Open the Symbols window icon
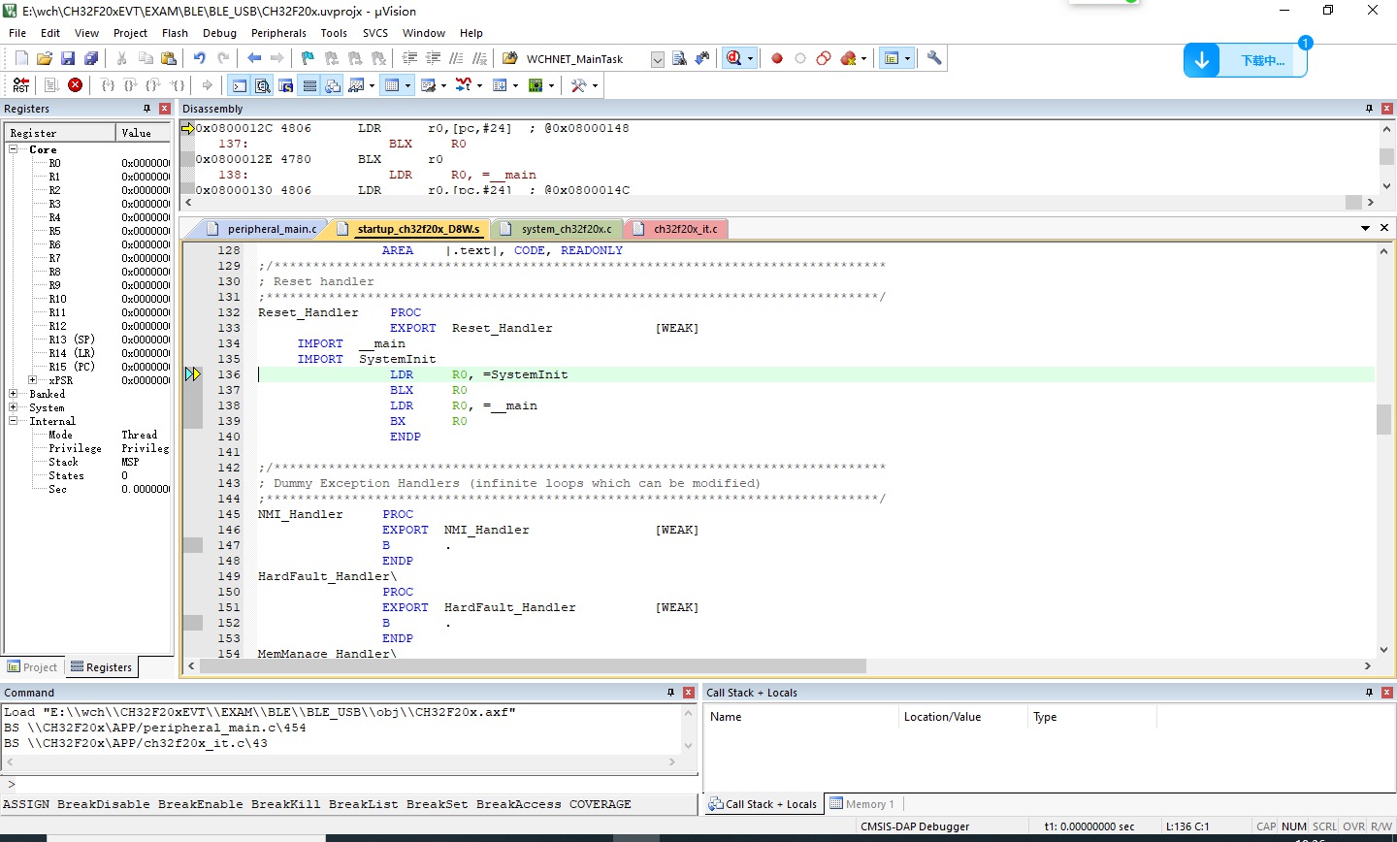 point(286,85)
